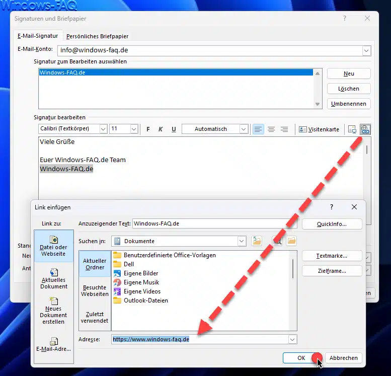Select the Dell folder
391x376 pixels.
pos(123,264)
